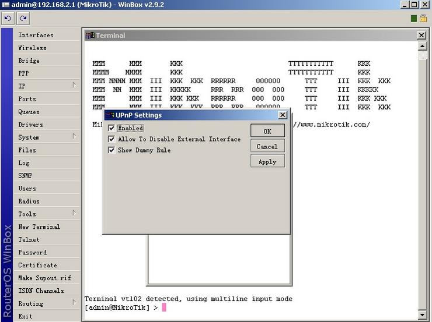Screen dimensions: 432x322
Task: Click the Apply button
Action: (x=267, y=161)
